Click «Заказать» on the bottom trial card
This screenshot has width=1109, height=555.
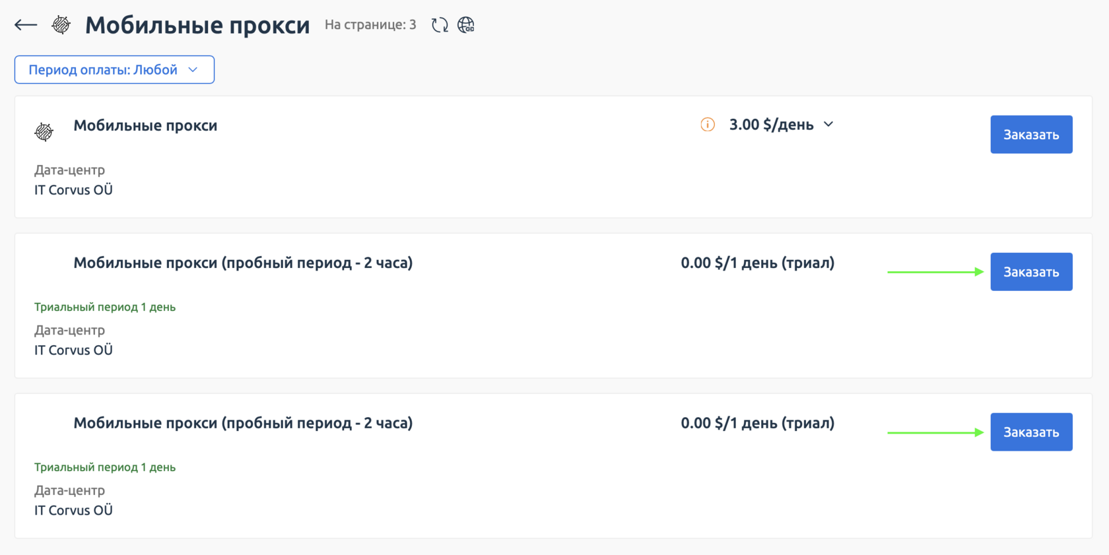click(1031, 432)
